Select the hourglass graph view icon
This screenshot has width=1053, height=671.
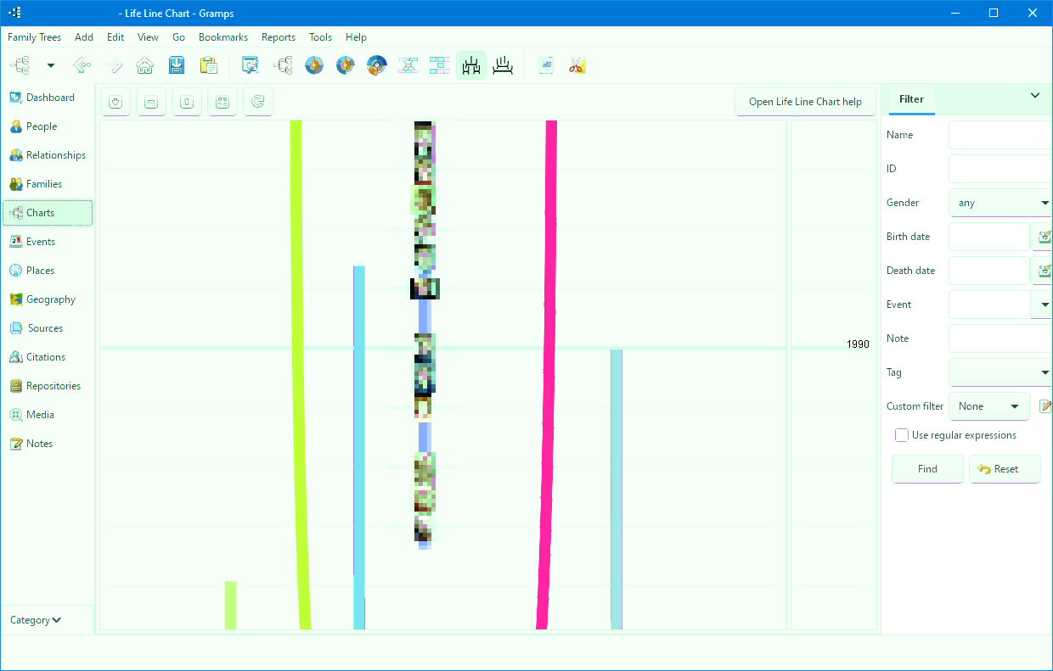tap(408, 65)
